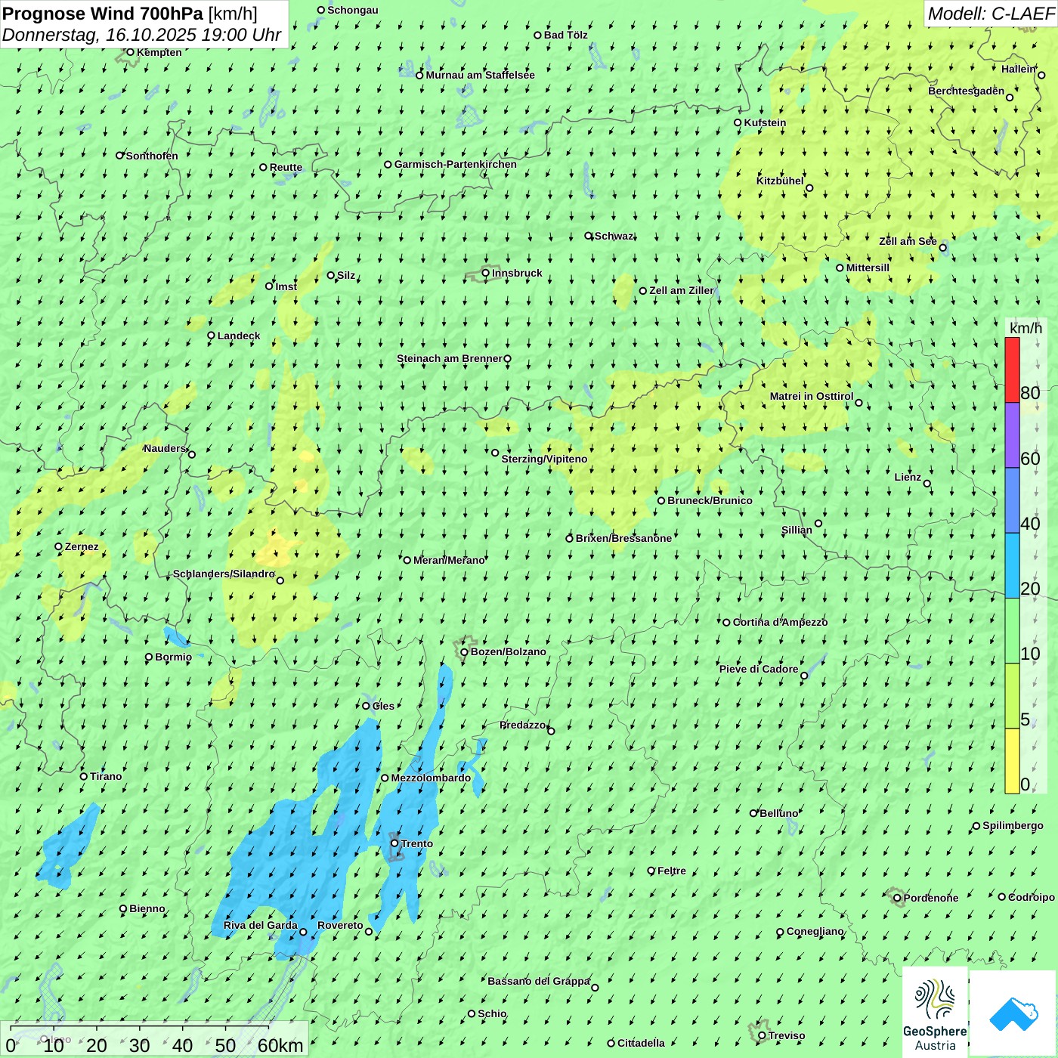Select the green 10-20 legend segment

(x=1012, y=631)
